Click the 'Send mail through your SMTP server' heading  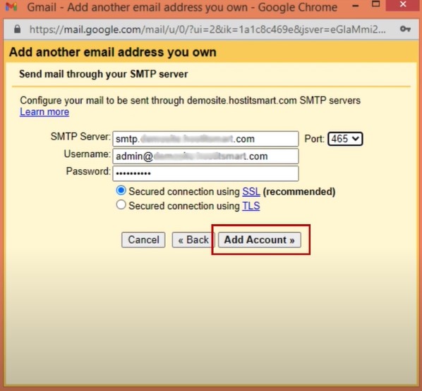[103, 74]
